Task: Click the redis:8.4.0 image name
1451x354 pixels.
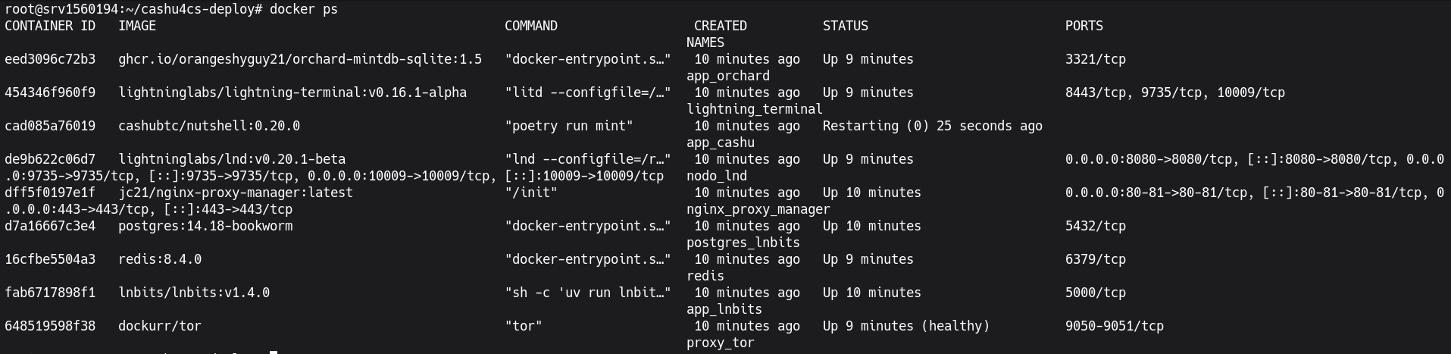Action: 159,259
